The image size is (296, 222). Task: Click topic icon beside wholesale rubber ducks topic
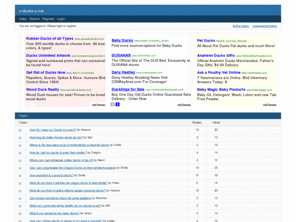click(x=20, y=160)
